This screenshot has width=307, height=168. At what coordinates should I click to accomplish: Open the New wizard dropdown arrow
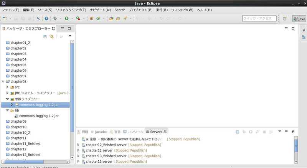(10, 18)
